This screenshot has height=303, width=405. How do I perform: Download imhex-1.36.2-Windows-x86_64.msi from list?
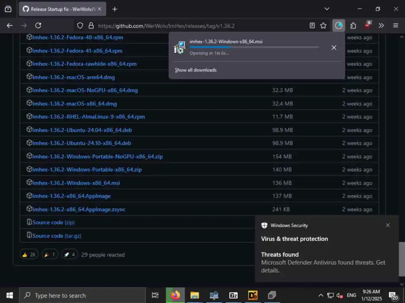click(76, 183)
